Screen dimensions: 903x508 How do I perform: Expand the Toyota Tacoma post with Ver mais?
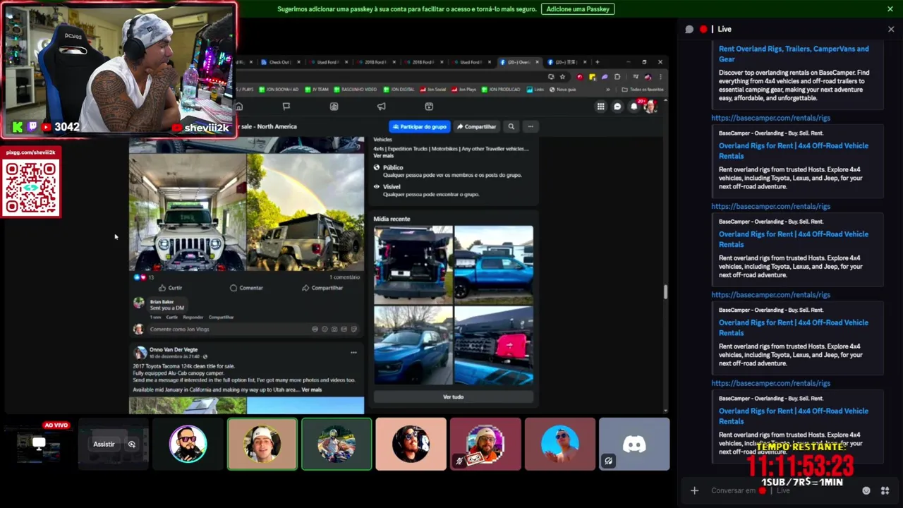click(311, 389)
